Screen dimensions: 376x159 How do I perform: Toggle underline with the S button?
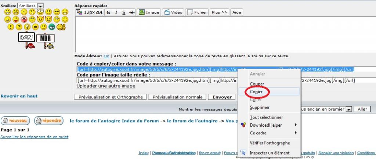tap(124, 12)
